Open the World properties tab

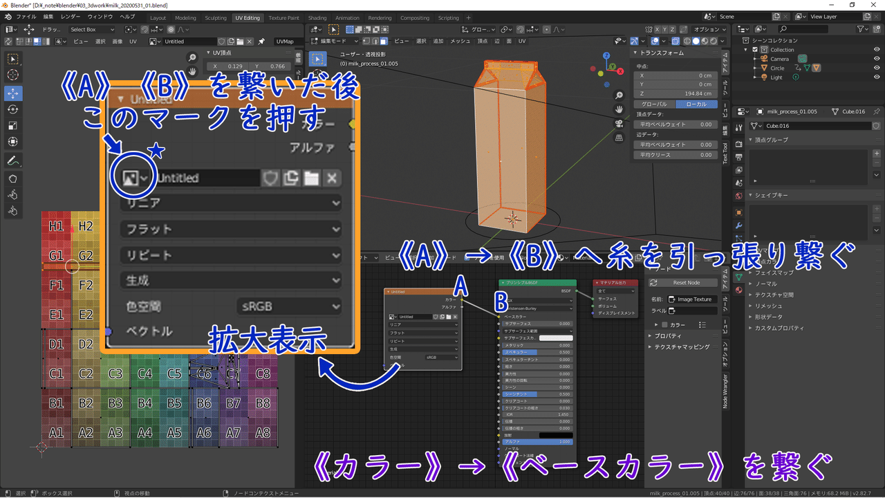[x=738, y=196]
